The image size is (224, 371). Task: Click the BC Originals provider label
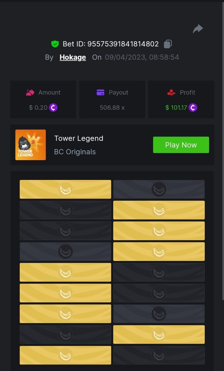coord(75,152)
